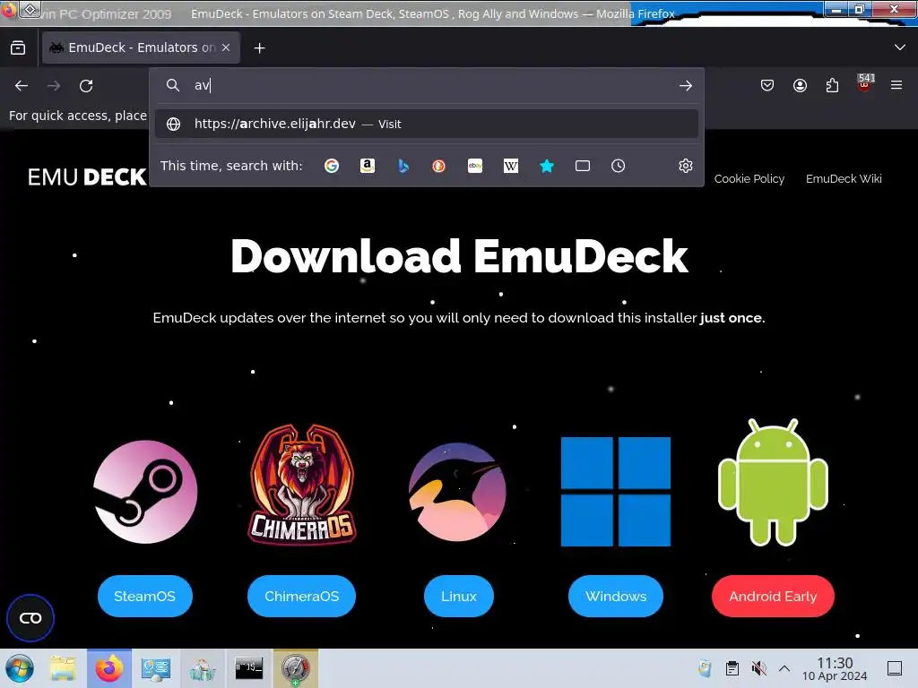Open EmuDeck Wiki link
This screenshot has height=688, width=918.
[844, 179]
